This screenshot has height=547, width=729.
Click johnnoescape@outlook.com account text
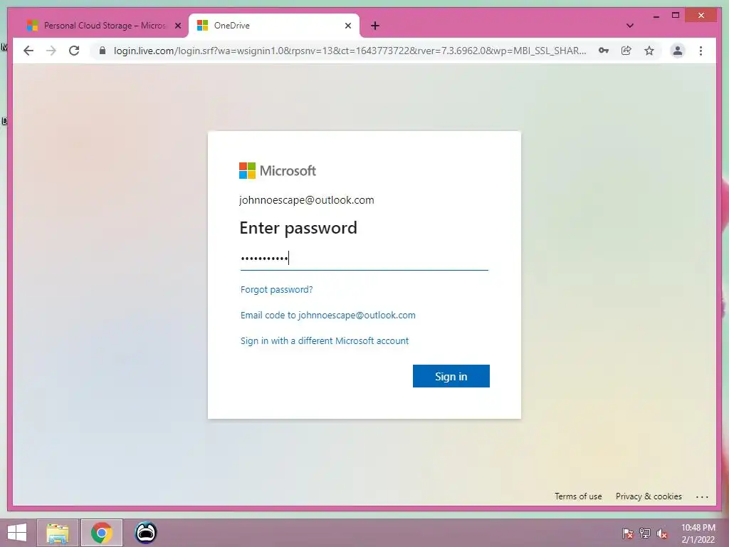click(x=306, y=200)
